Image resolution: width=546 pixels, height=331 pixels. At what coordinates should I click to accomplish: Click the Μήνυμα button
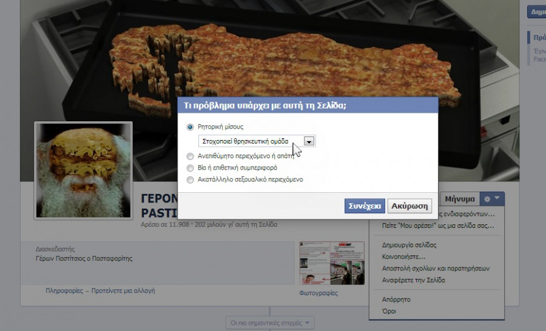point(459,199)
